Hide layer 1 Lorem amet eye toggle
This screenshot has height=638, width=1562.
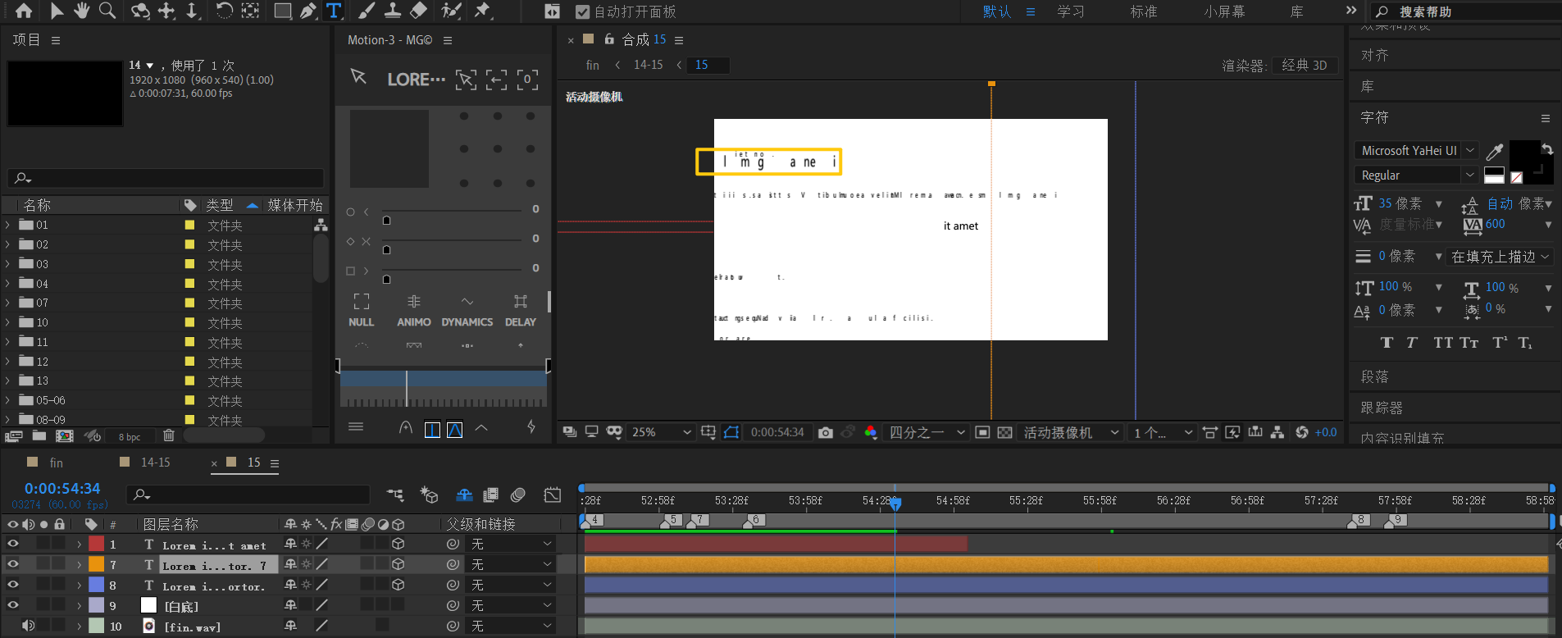point(12,544)
